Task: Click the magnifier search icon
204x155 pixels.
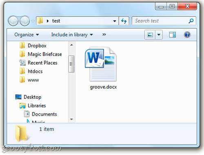Action: pos(191,21)
